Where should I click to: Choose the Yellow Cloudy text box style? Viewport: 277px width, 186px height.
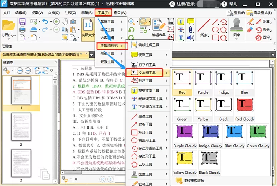point(185,163)
